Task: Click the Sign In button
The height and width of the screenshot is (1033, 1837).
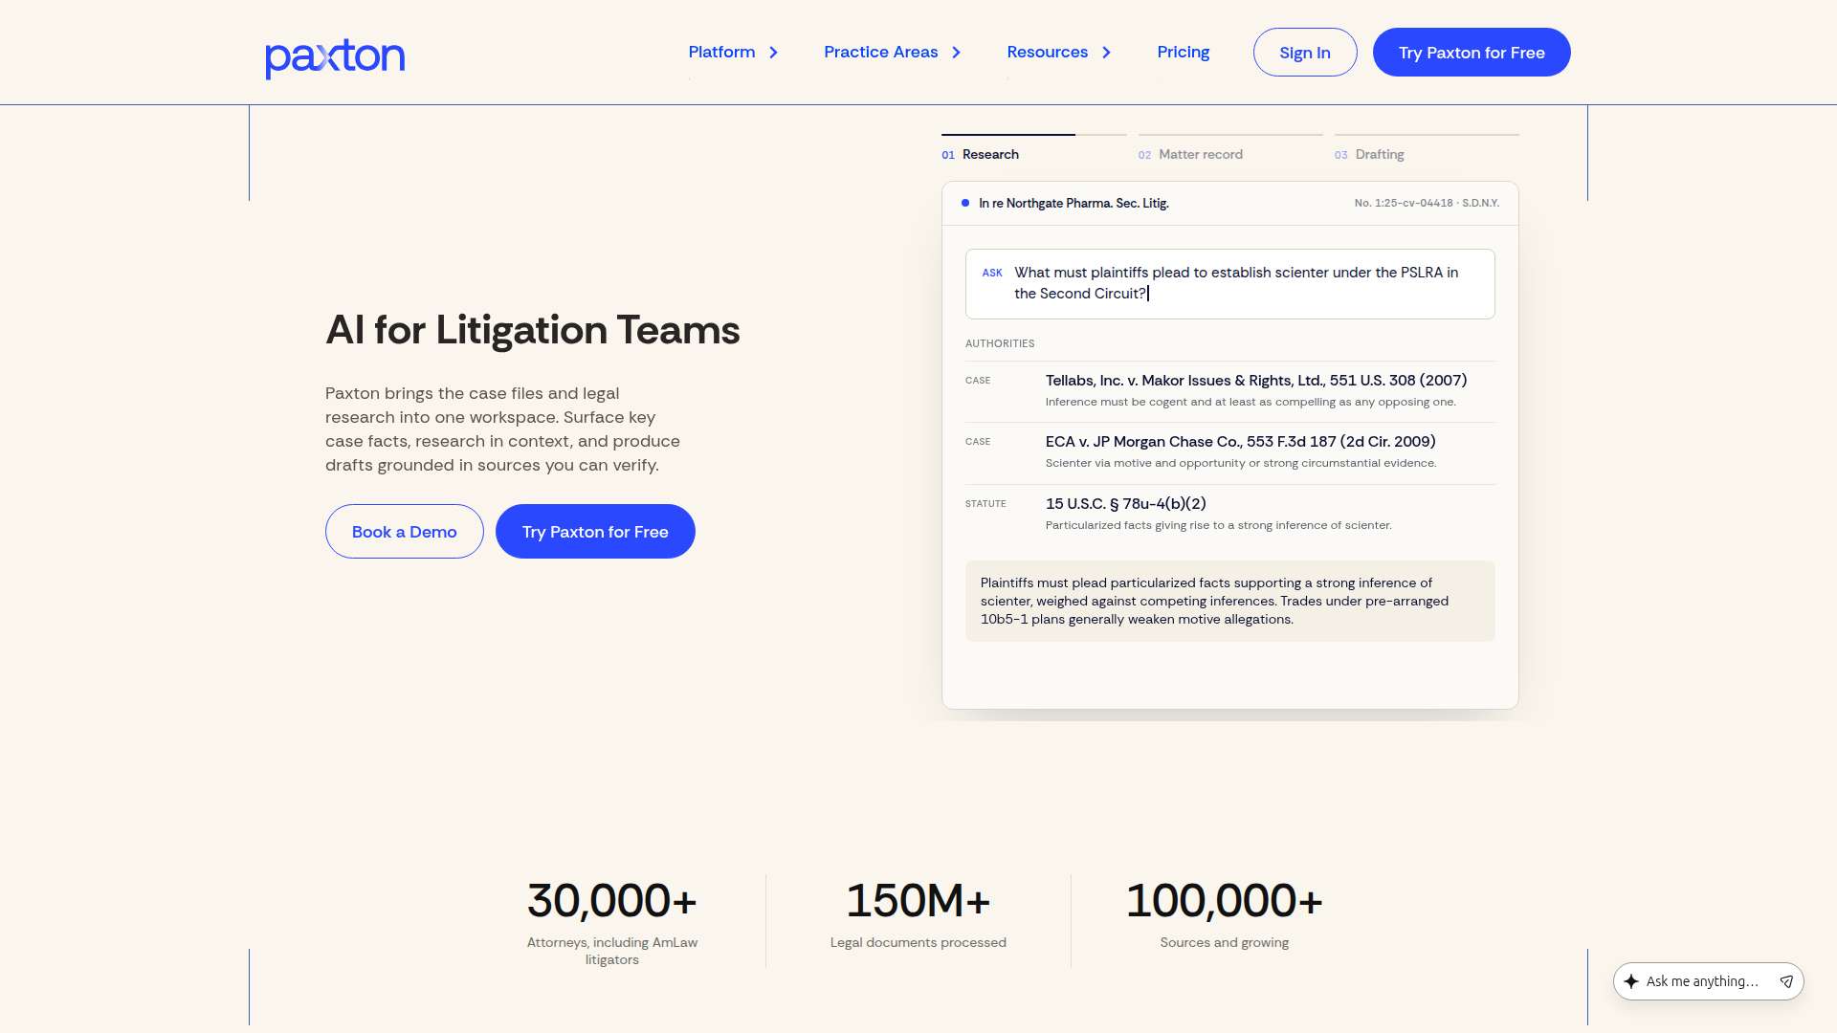Action: point(1305,53)
